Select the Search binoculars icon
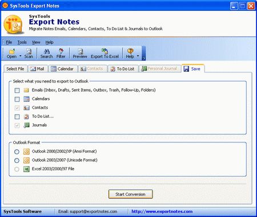Viewport: 257px width, 217px height. pos(47,51)
